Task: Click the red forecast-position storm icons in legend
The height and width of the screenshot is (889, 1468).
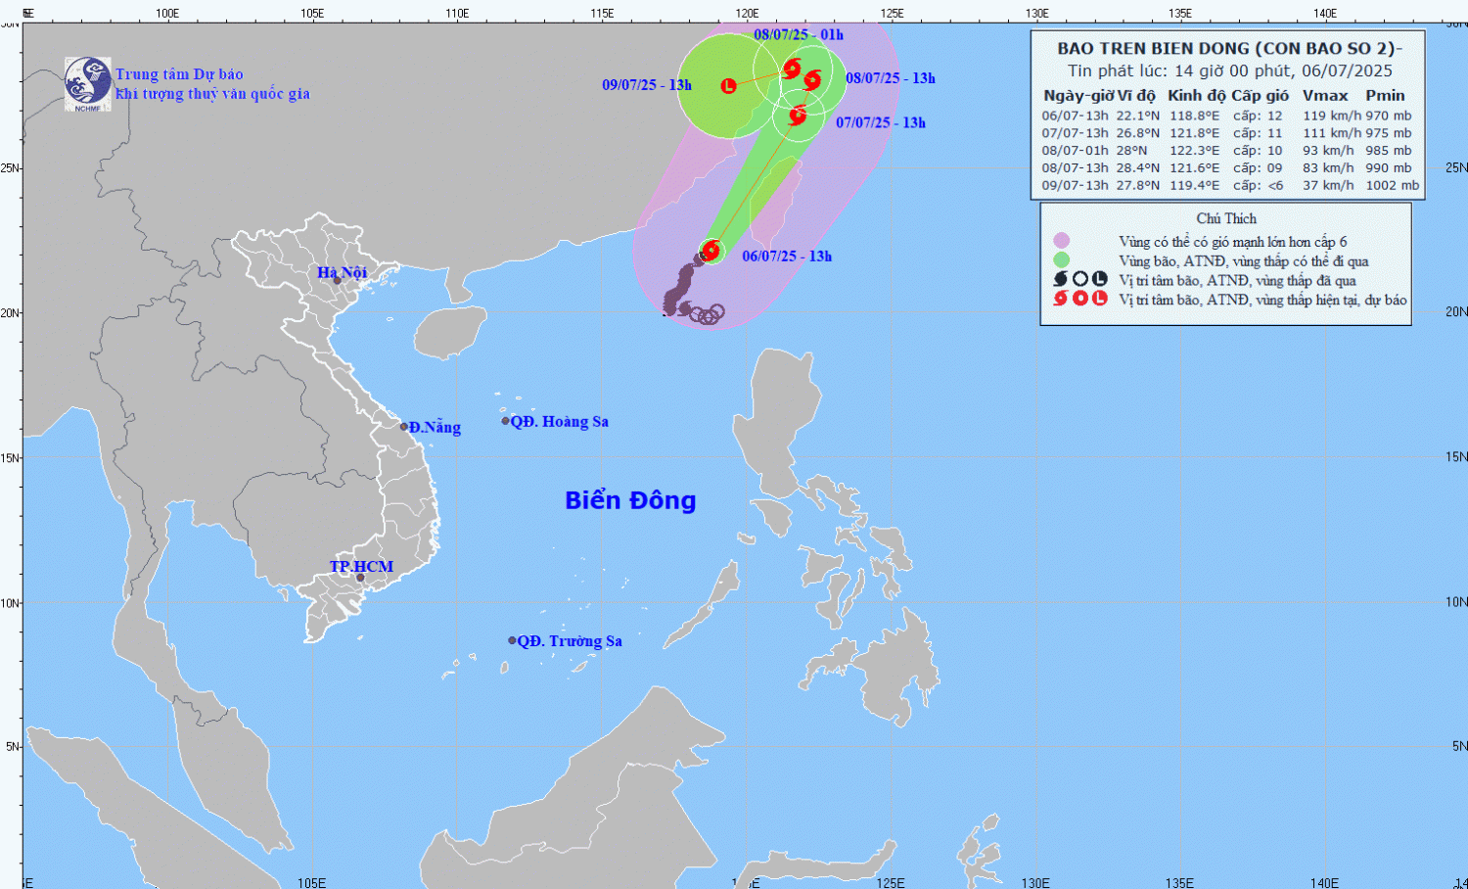Action: (x=1079, y=299)
